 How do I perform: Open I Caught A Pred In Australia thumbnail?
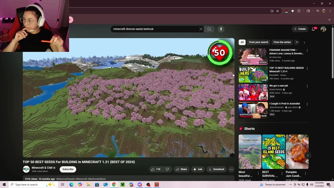point(253,110)
